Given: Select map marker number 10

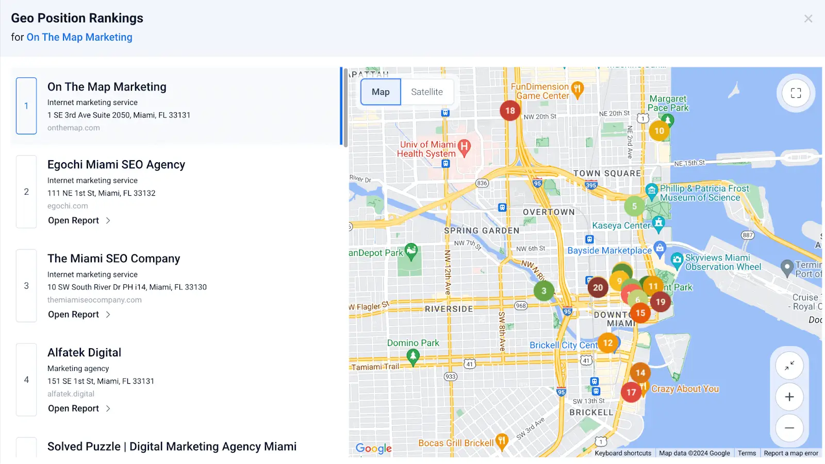Looking at the screenshot, I should (659, 131).
